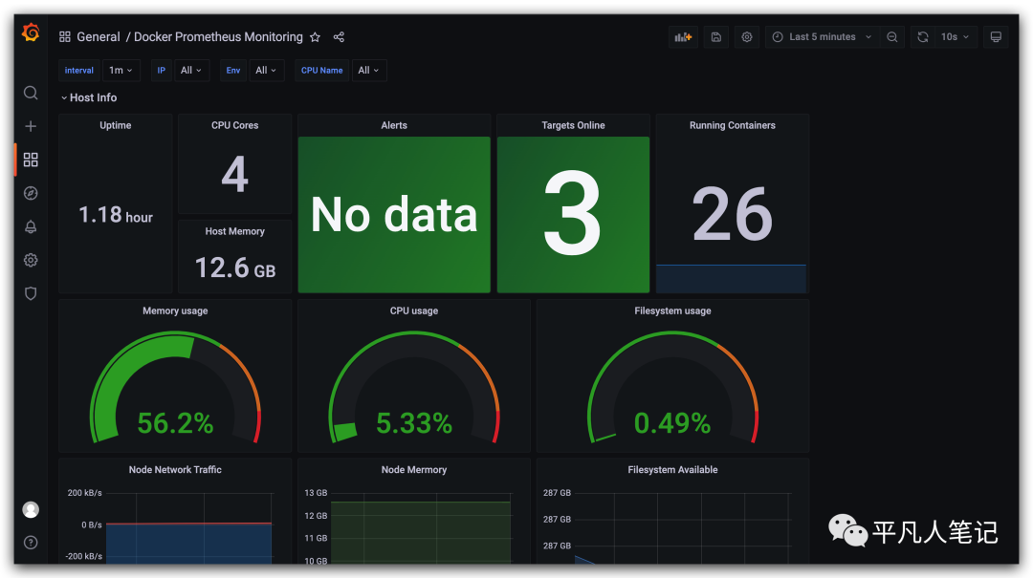
Task: Open Configuration gear in the sidebar
Action: (31, 260)
